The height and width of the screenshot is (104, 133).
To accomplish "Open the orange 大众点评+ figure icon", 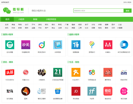I will coord(76,72).
